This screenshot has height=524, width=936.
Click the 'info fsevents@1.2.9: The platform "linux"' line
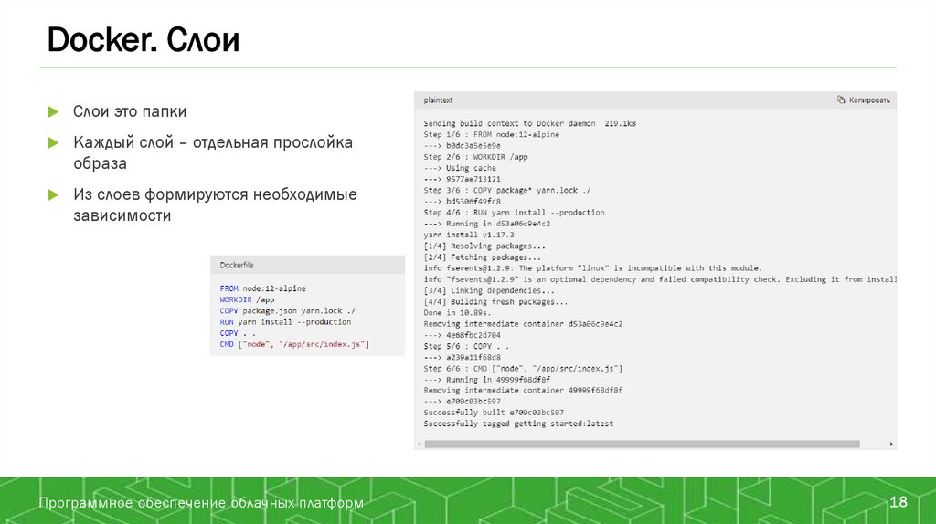tap(592, 268)
